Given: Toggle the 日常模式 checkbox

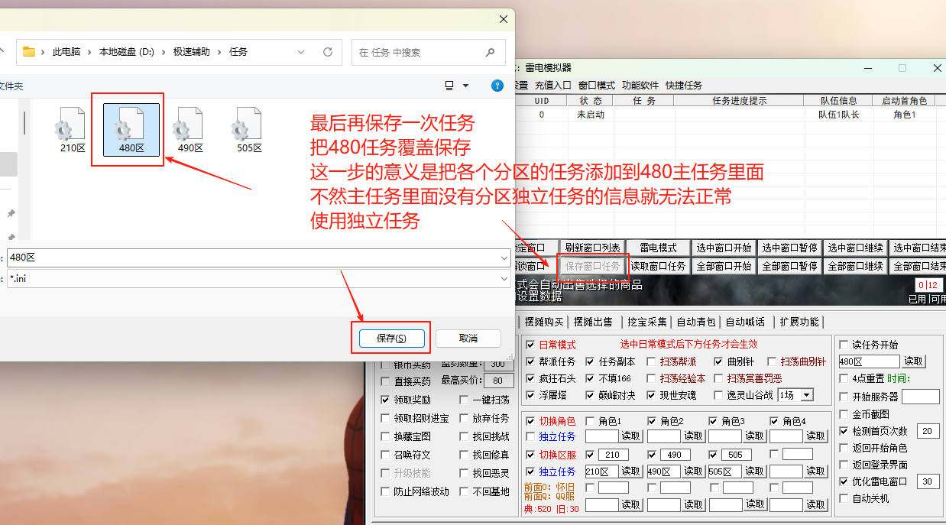Looking at the screenshot, I should click(x=531, y=345).
